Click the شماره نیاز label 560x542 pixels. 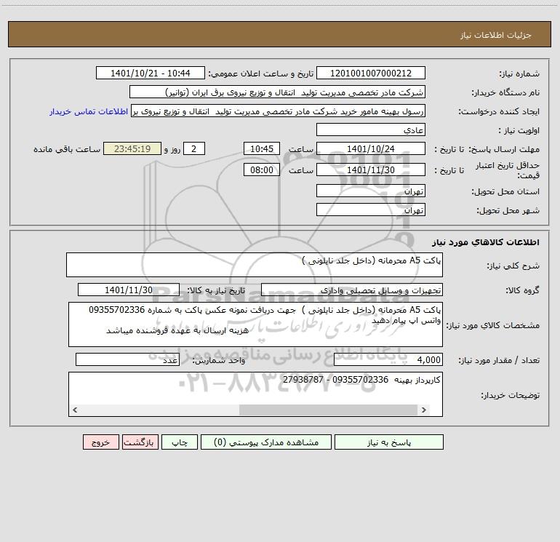click(x=519, y=73)
